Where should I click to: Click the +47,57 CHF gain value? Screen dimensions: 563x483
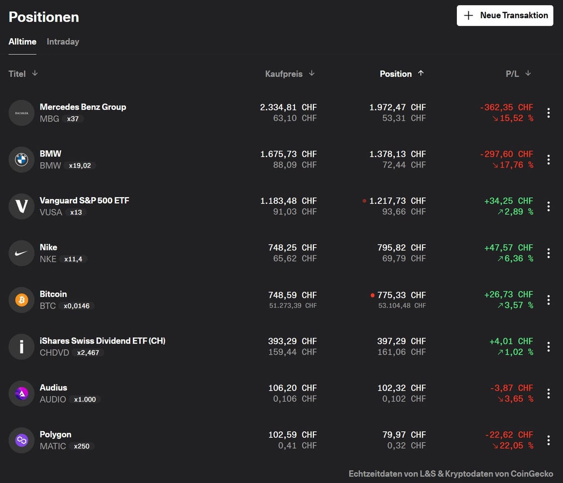point(509,248)
